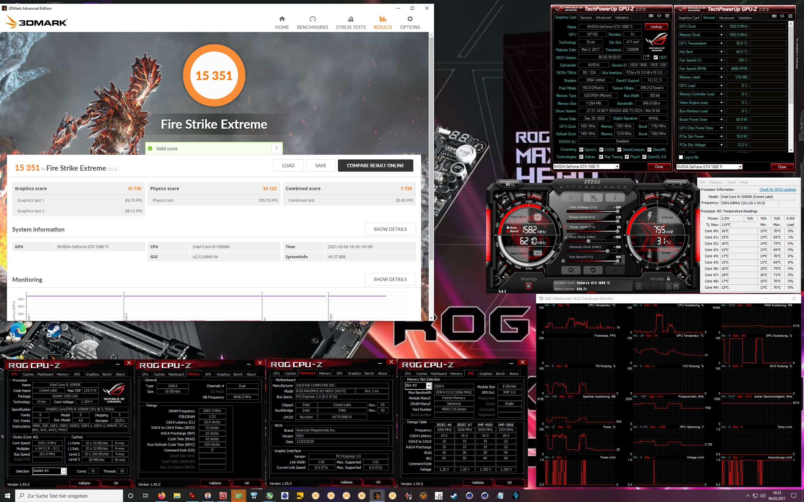Open the Options gear in 3DMark
This screenshot has height=502, width=804.
[410, 23]
